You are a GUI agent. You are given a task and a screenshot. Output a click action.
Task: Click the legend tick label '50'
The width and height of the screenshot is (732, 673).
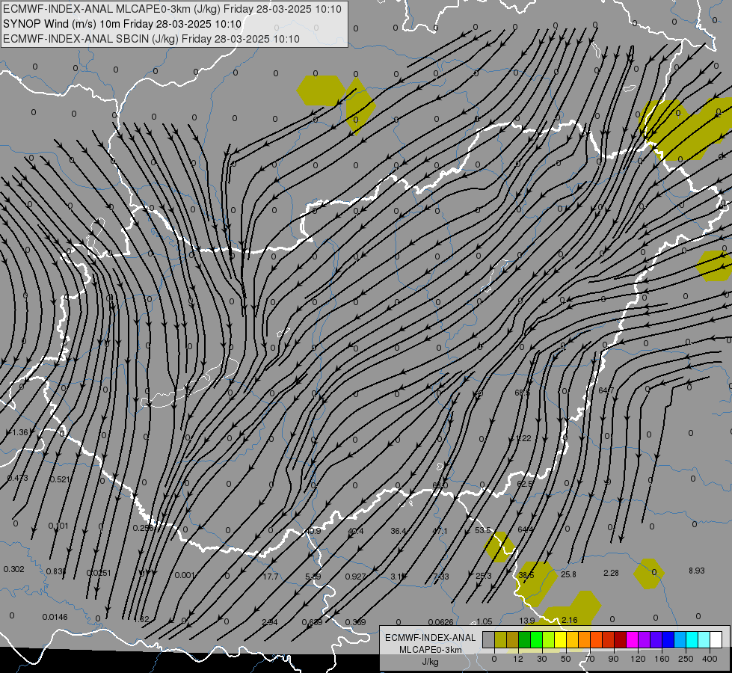566,659
